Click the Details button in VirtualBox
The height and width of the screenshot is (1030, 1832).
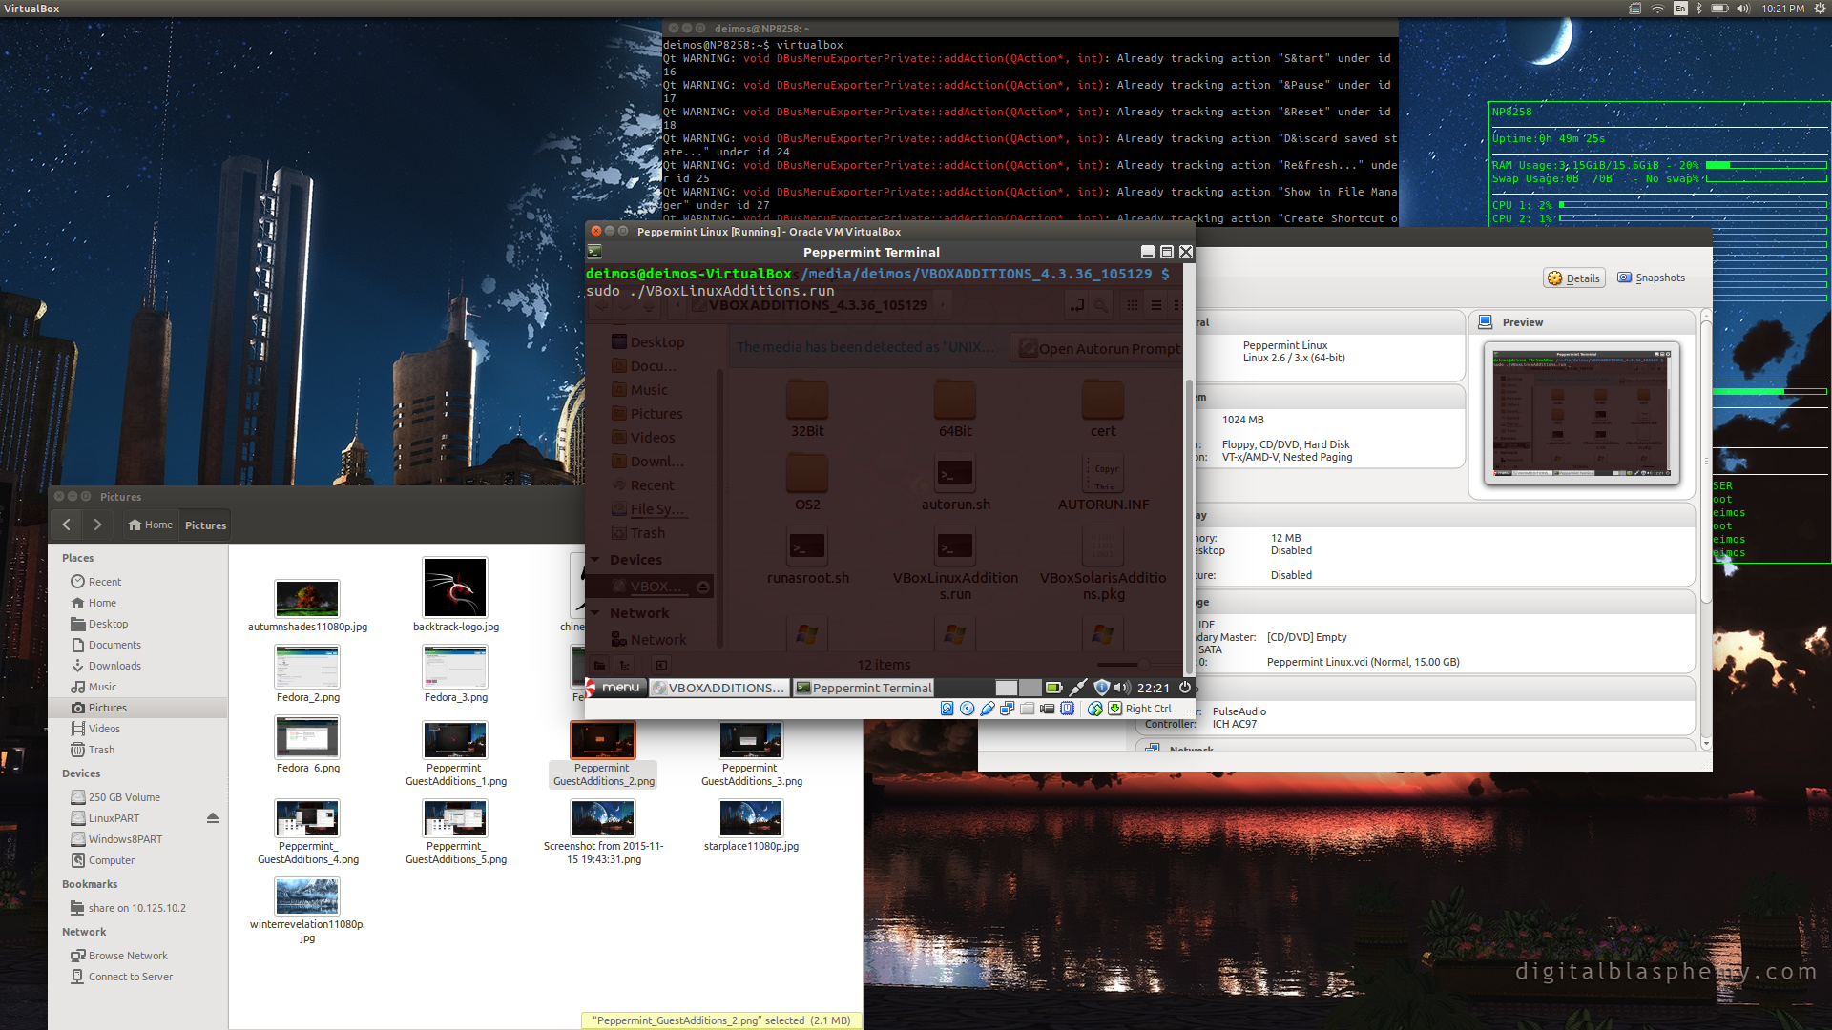1573,278
